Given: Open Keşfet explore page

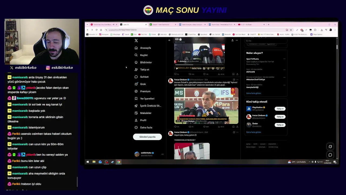Looking at the screenshot, I should [141, 55].
